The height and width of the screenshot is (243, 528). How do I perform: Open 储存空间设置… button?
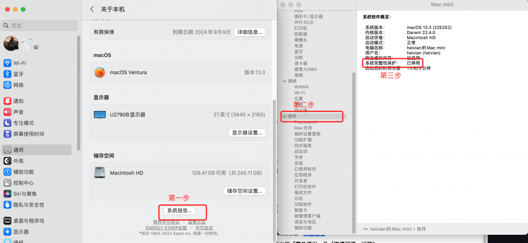pyautogui.click(x=244, y=191)
